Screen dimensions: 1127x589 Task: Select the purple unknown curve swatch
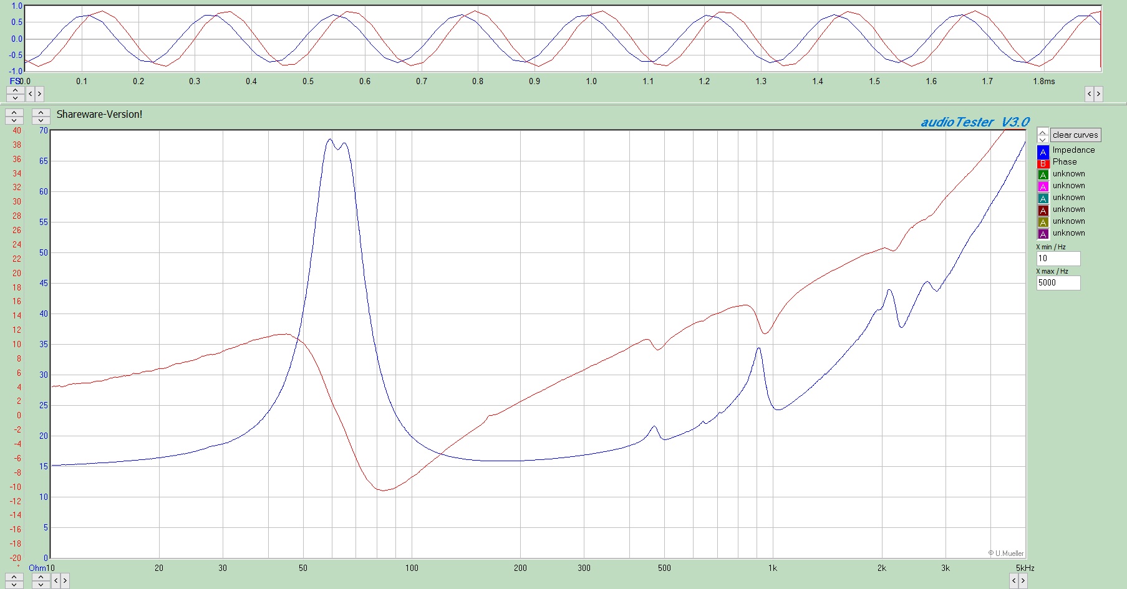[x=1043, y=234]
